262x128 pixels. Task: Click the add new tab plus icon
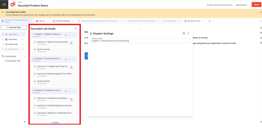pos(209,21)
